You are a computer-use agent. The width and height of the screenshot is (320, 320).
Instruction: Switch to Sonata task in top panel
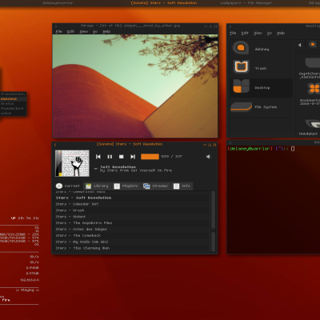coord(164,3)
